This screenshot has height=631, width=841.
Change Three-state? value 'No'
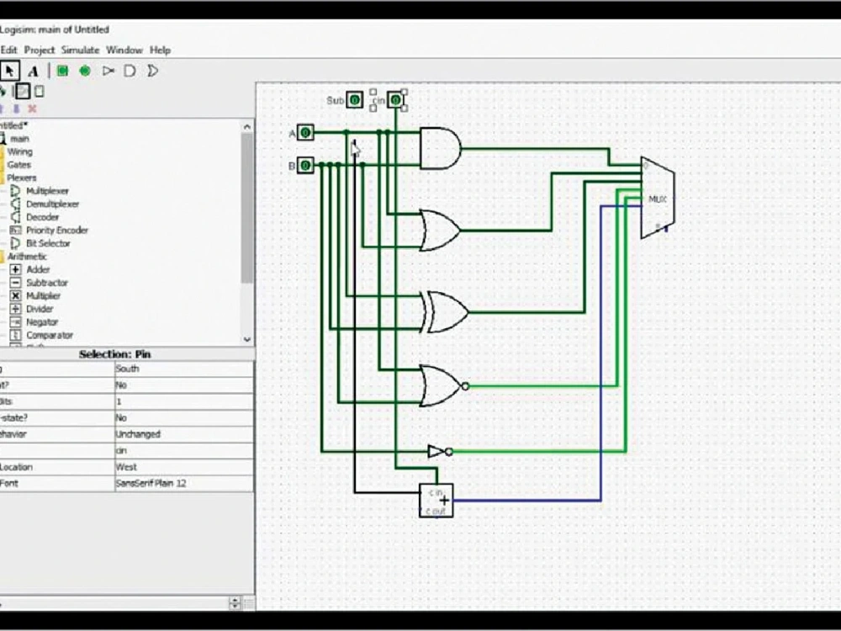[x=184, y=418]
